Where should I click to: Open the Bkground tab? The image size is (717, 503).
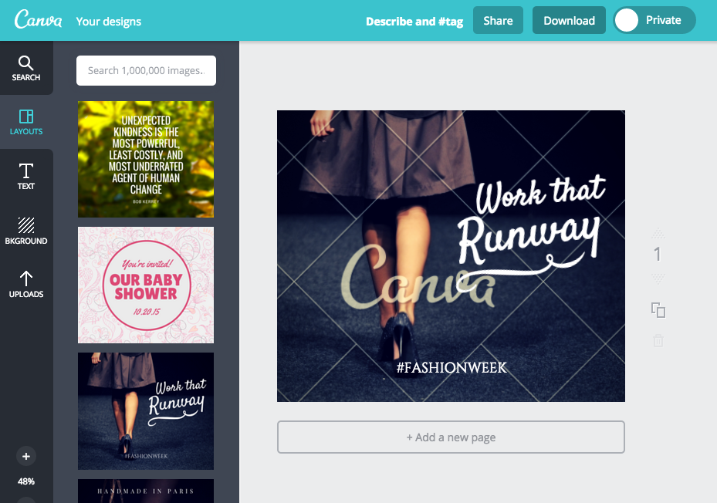click(26, 231)
